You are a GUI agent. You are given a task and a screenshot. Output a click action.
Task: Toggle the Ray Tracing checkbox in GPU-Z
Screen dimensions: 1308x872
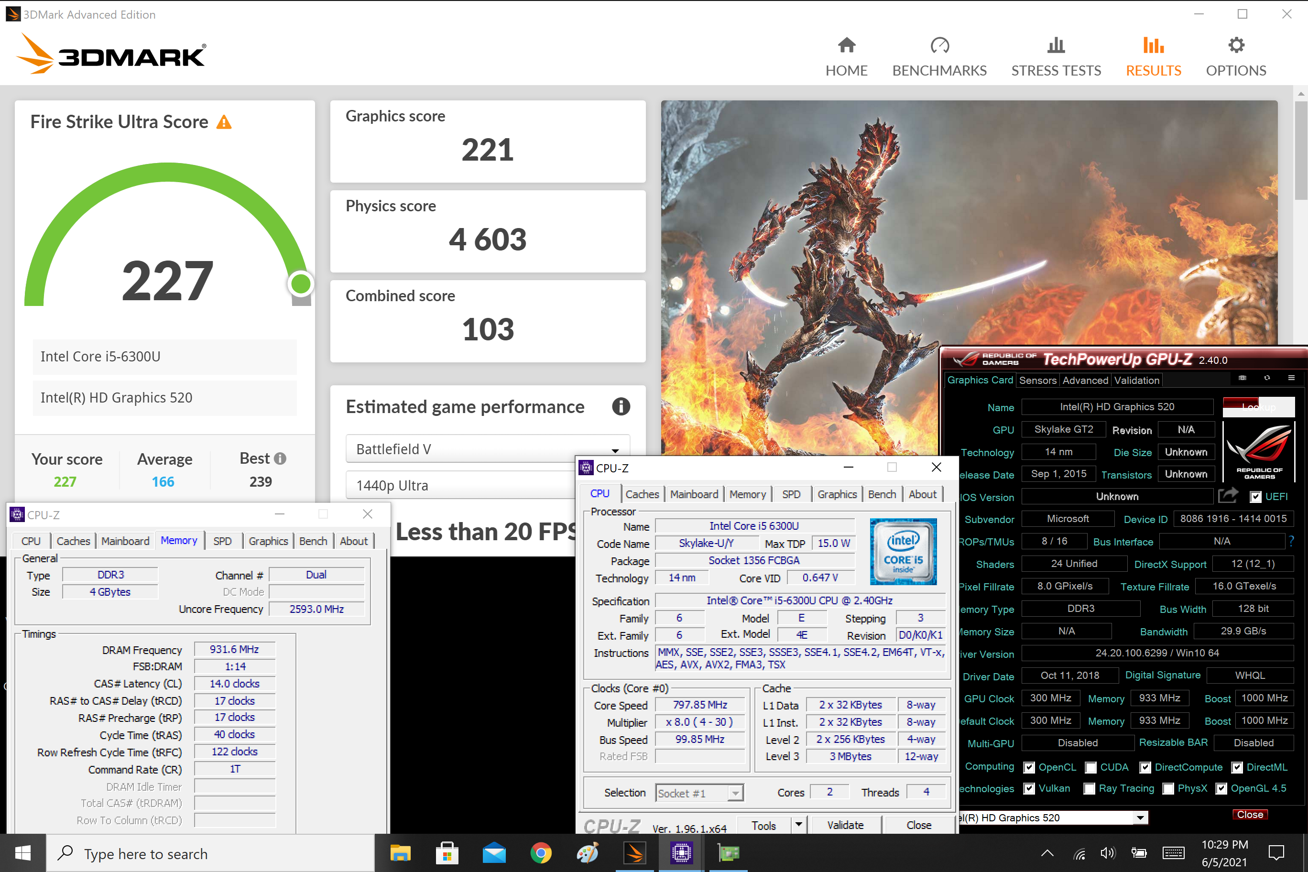(x=1090, y=789)
